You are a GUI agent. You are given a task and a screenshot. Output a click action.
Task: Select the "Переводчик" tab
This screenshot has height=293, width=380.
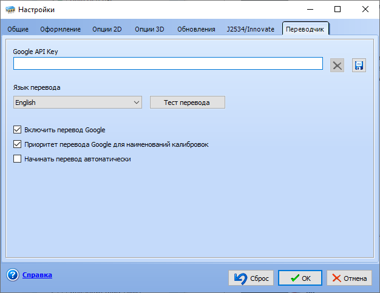coord(305,29)
